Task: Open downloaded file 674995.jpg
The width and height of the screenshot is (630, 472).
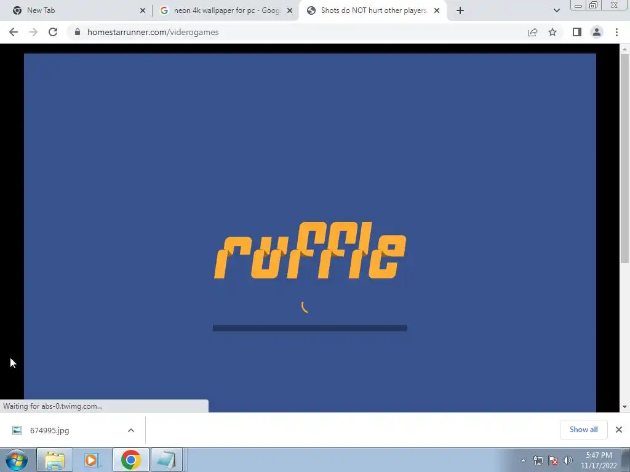Action: [x=49, y=430]
